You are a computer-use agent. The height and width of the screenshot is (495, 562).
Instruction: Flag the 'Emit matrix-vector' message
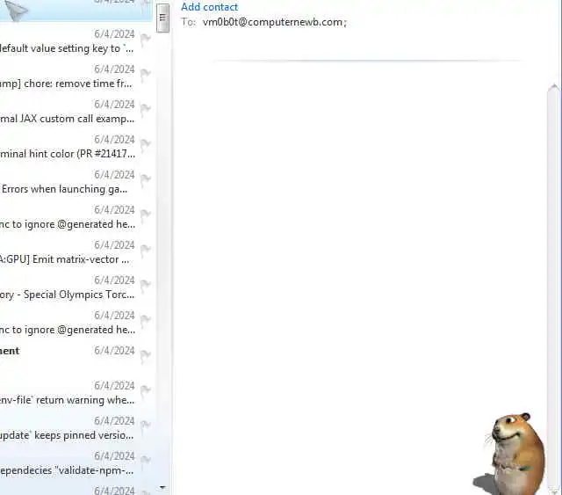(145, 250)
